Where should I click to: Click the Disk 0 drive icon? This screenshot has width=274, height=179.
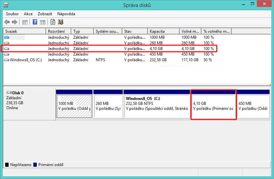[9, 93]
